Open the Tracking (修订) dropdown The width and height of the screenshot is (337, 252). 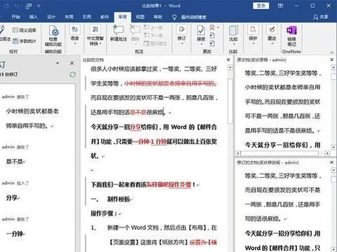pyautogui.click(x=182, y=34)
